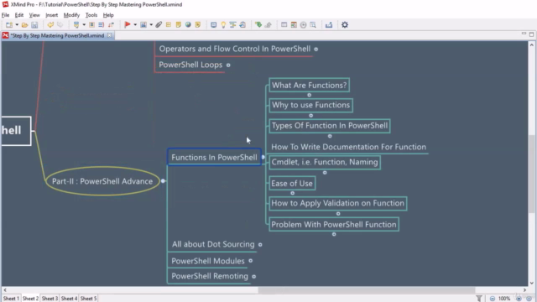
Task: Select the Types Of Function In PowerShell topic
Action: tap(330, 126)
